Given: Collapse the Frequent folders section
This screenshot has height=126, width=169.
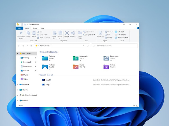Looking at the screenshot, I should 39,52.
